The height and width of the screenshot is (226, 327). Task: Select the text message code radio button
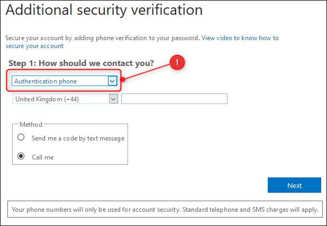[21, 138]
